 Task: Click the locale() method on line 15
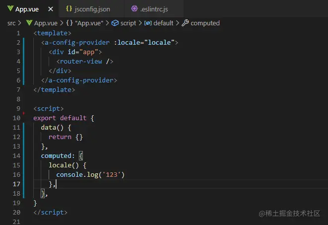64,165
